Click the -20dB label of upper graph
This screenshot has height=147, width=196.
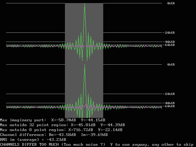[x=168, y=33]
